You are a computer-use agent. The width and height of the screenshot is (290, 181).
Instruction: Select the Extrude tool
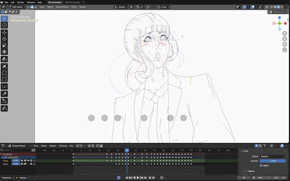click(4, 59)
